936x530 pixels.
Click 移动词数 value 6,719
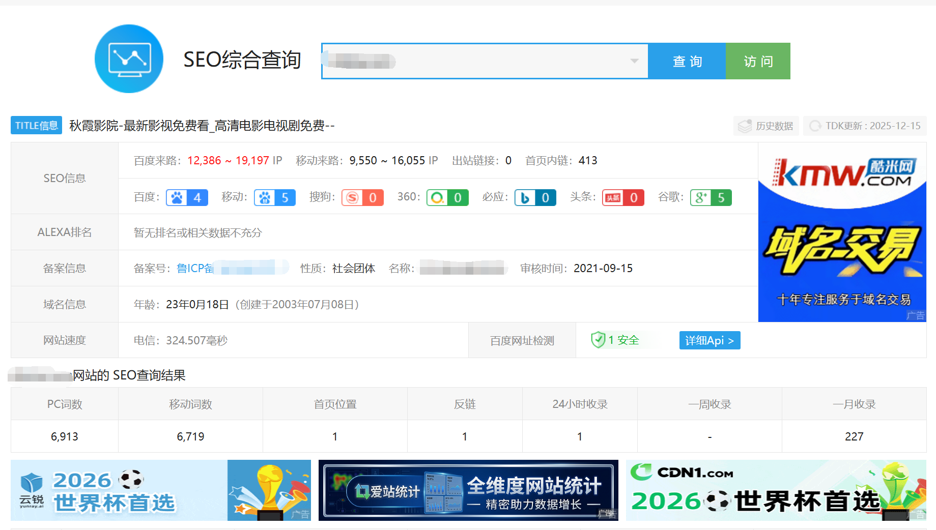[x=190, y=436]
